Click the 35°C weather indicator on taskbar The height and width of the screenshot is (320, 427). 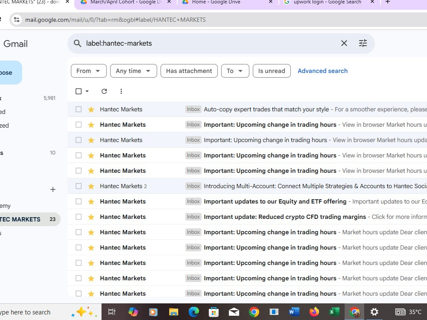pyautogui.click(x=409, y=312)
